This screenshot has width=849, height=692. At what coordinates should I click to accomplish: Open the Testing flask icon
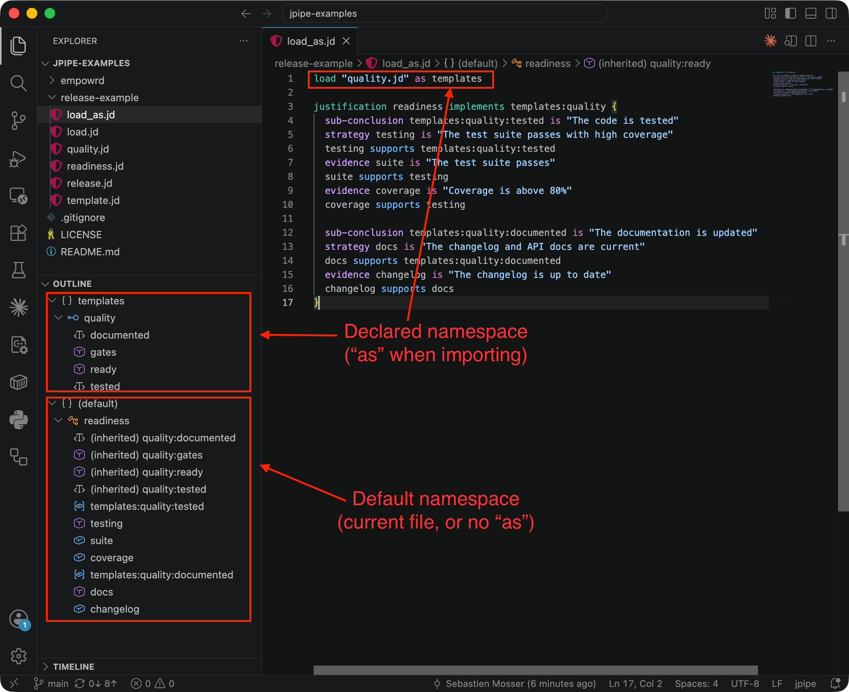[18, 270]
